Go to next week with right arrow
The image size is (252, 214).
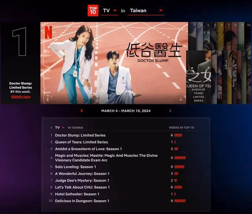[x=170, y=111]
